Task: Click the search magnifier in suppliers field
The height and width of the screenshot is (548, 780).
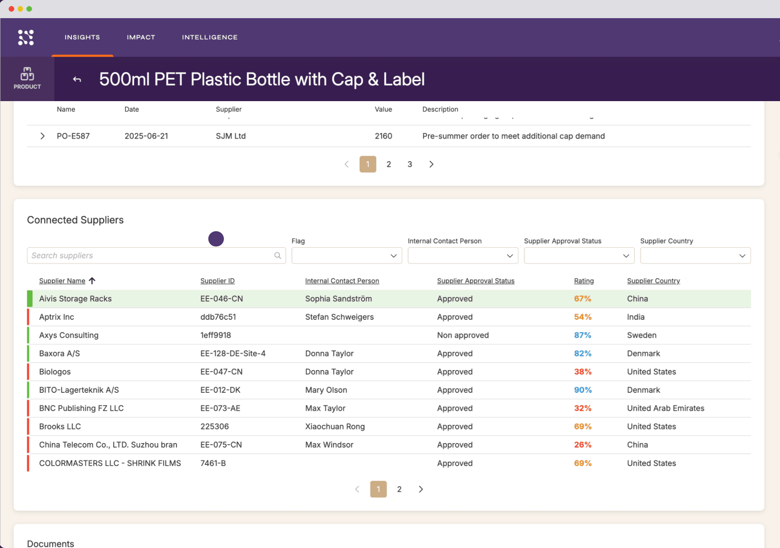Action: 278,255
